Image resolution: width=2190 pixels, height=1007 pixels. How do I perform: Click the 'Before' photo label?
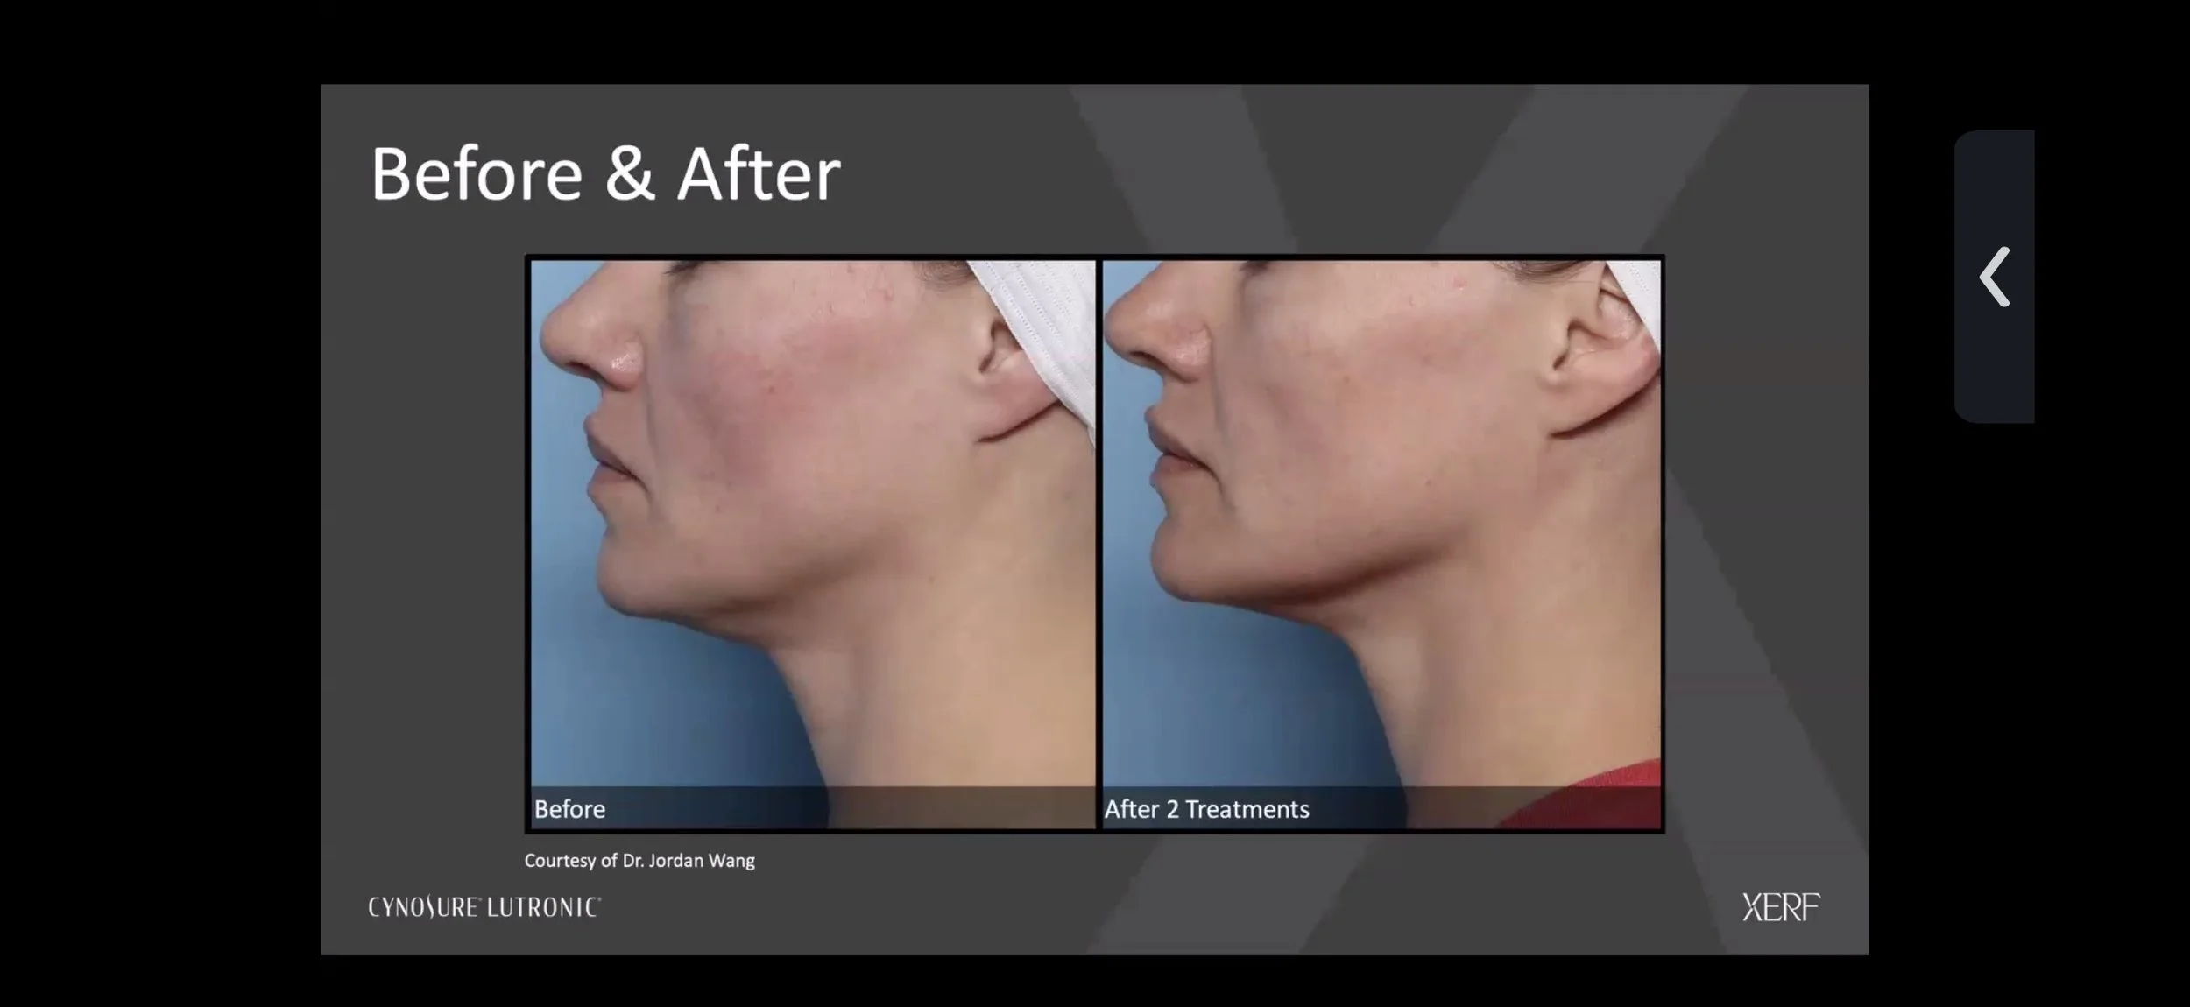[569, 809]
